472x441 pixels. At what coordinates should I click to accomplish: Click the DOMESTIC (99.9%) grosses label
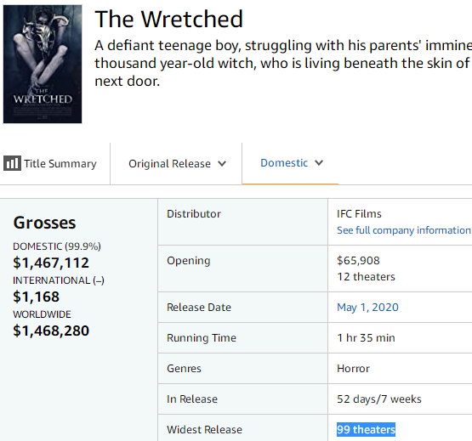[x=57, y=246]
